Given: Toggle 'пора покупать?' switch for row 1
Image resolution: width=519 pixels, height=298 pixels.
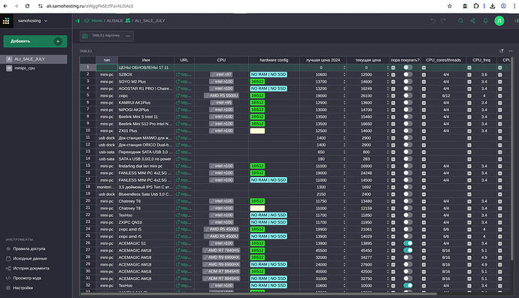Looking at the screenshot, I should pyautogui.click(x=408, y=68).
